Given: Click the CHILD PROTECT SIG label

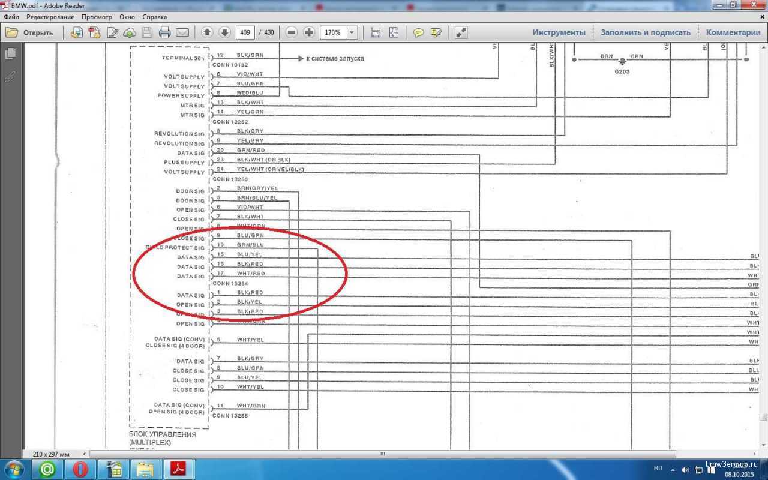Looking at the screenshot, I should tap(175, 248).
